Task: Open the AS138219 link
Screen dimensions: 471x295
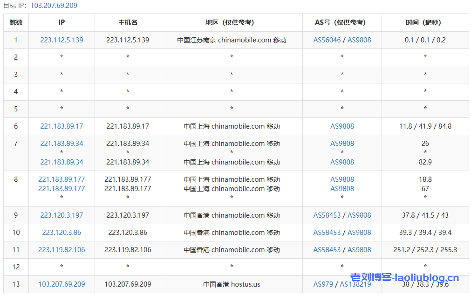Action: pyautogui.click(x=355, y=284)
